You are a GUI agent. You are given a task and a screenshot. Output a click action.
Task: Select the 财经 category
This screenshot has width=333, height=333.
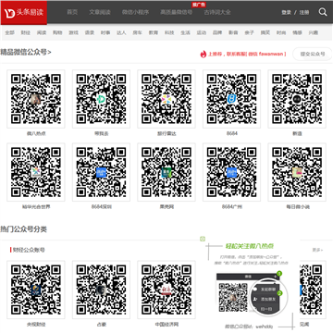point(26,32)
